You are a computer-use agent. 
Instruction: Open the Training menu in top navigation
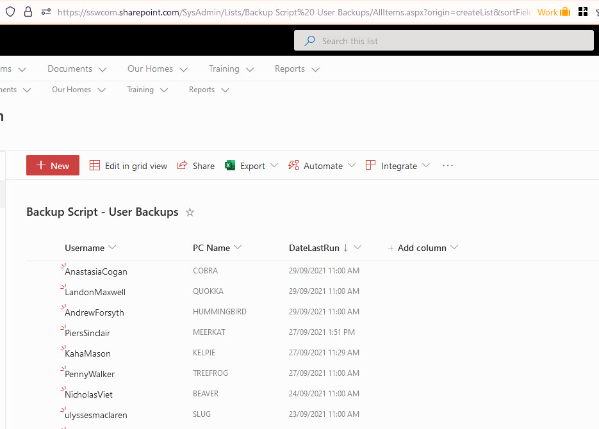click(x=224, y=69)
